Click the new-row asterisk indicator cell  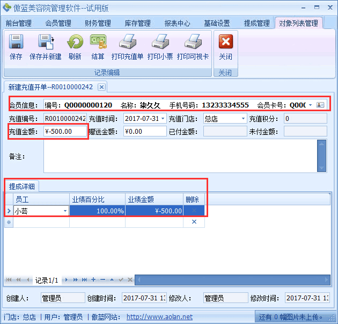click(x=9, y=222)
